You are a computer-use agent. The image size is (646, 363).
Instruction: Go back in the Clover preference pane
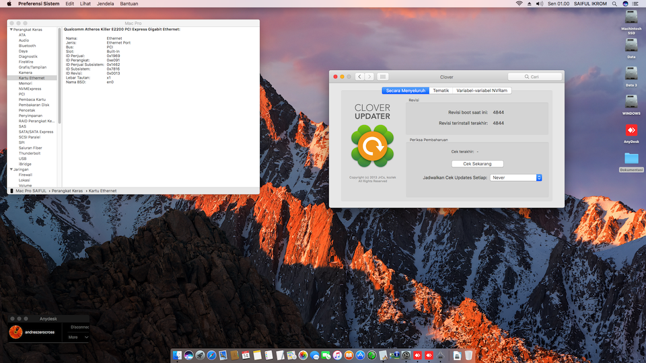click(x=359, y=77)
